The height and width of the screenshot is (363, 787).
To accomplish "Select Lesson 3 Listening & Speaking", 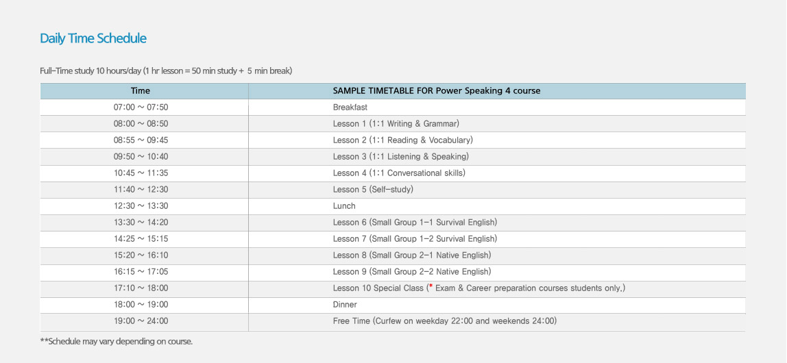I will click(x=400, y=157).
